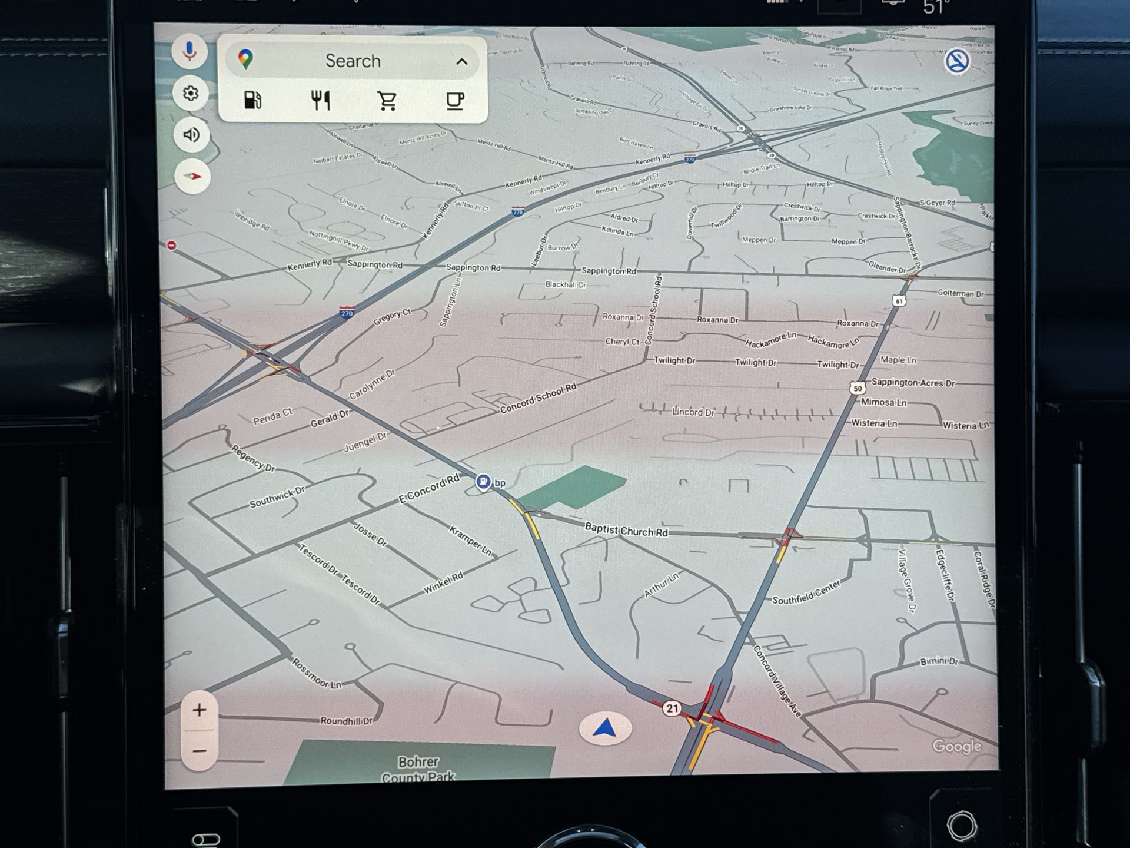This screenshot has height=848, width=1130.
Task: Search grocery stores shopping cart icon
Action: click(387, 101)
